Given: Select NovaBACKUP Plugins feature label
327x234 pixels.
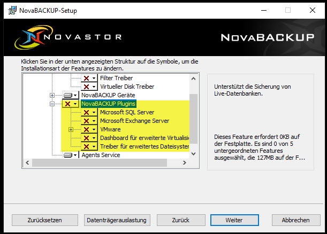Looking at the screenshot, I should click(x=109, y=104).
